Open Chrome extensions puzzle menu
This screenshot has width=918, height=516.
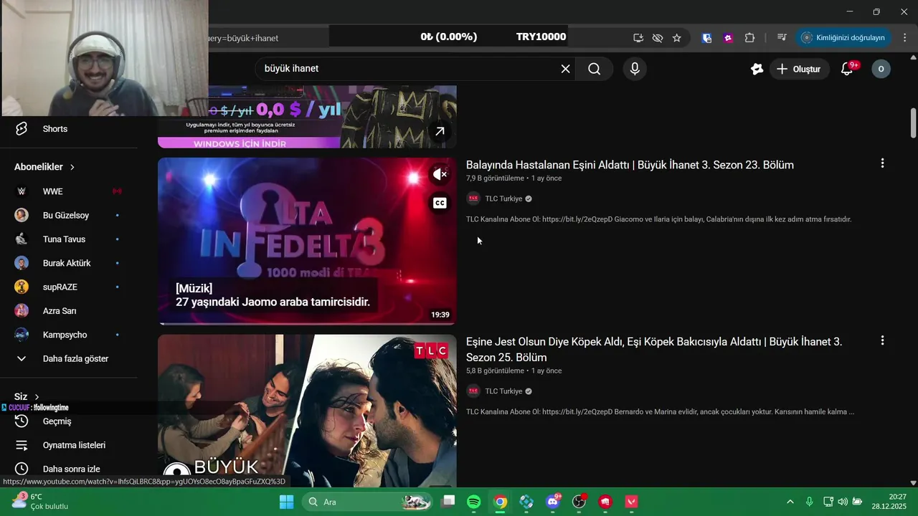pyautogui.click(x=749, y=38)
